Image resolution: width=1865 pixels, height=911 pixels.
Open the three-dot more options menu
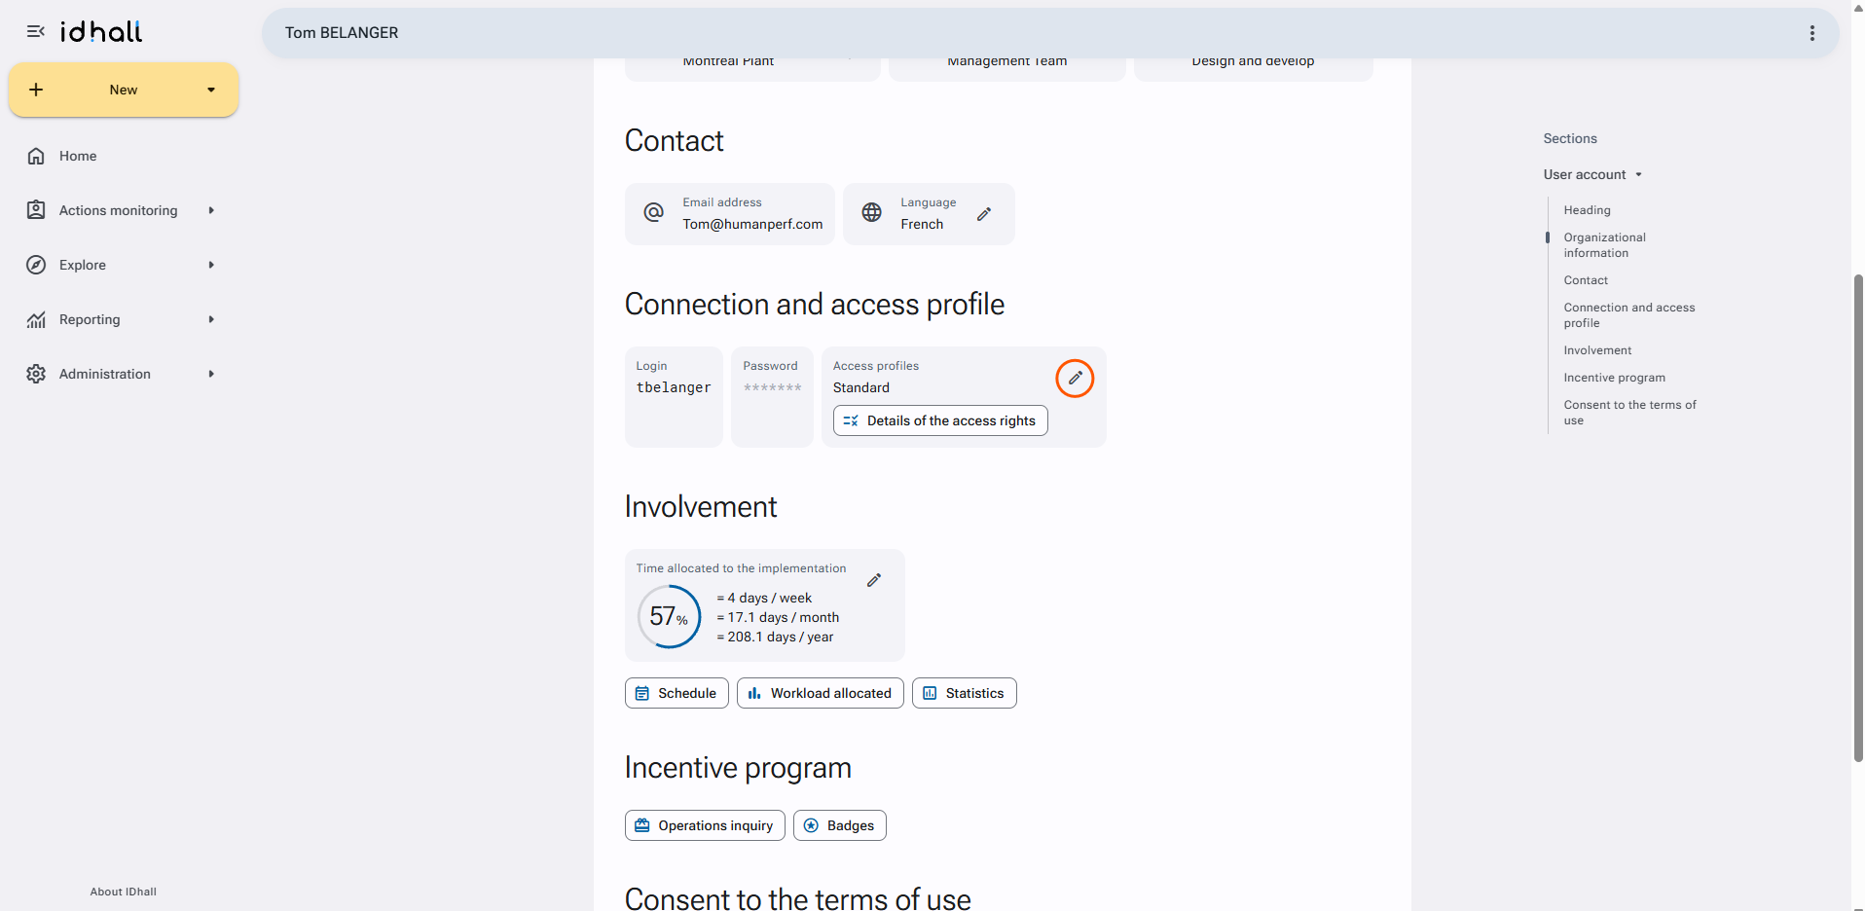[1812, 33]
